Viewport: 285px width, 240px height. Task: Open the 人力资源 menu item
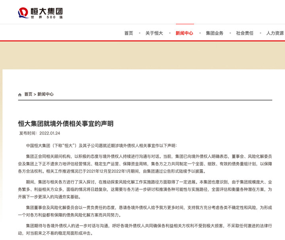point(275,33)
